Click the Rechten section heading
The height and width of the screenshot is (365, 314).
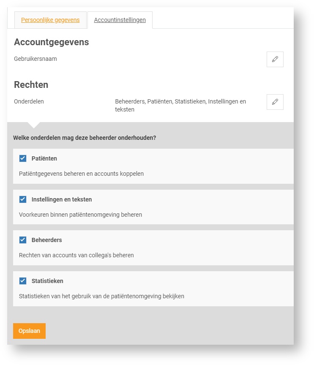point(31,84)
